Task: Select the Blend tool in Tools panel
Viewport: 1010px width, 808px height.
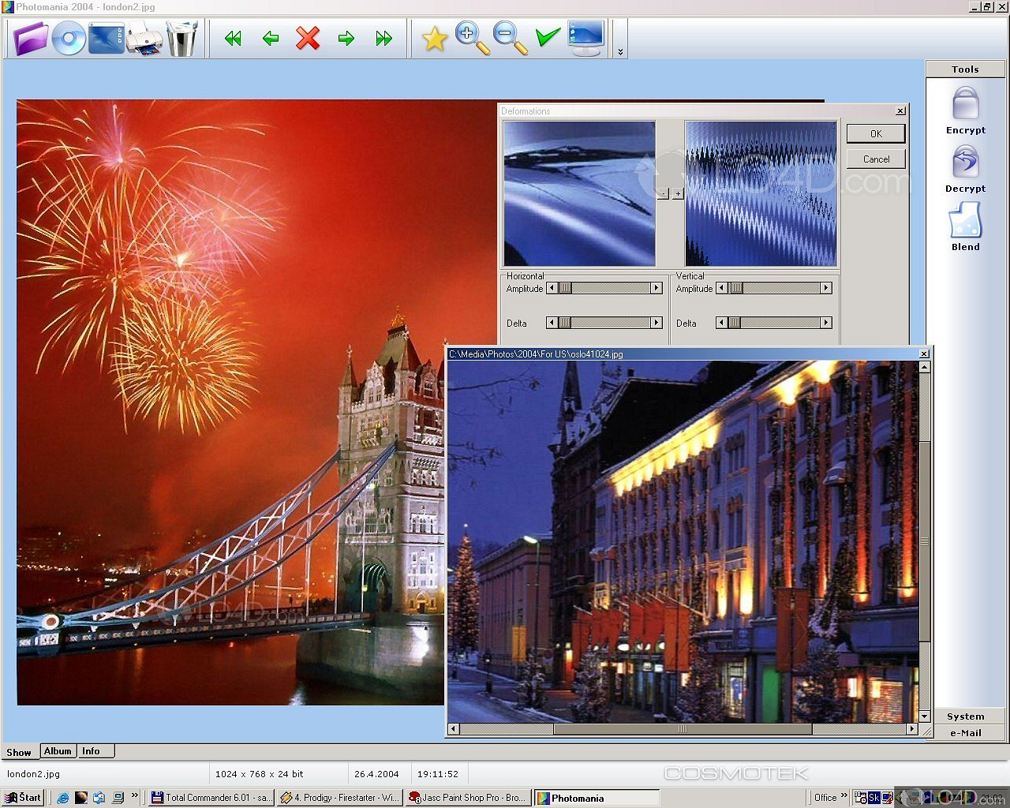Action: pyautogui.click(x=965, y=226)
